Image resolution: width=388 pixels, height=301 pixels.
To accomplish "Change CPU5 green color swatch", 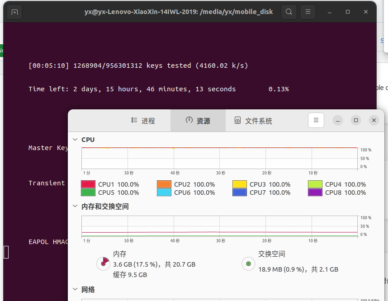I will pos(88,193).
